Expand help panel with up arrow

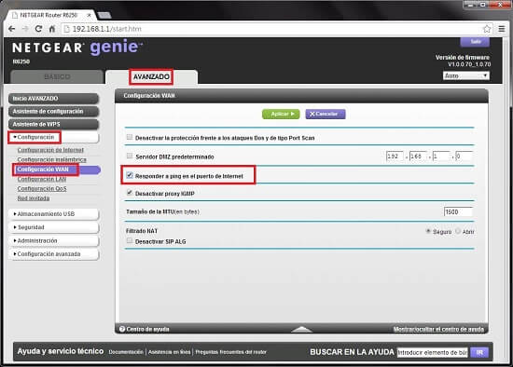301,329
